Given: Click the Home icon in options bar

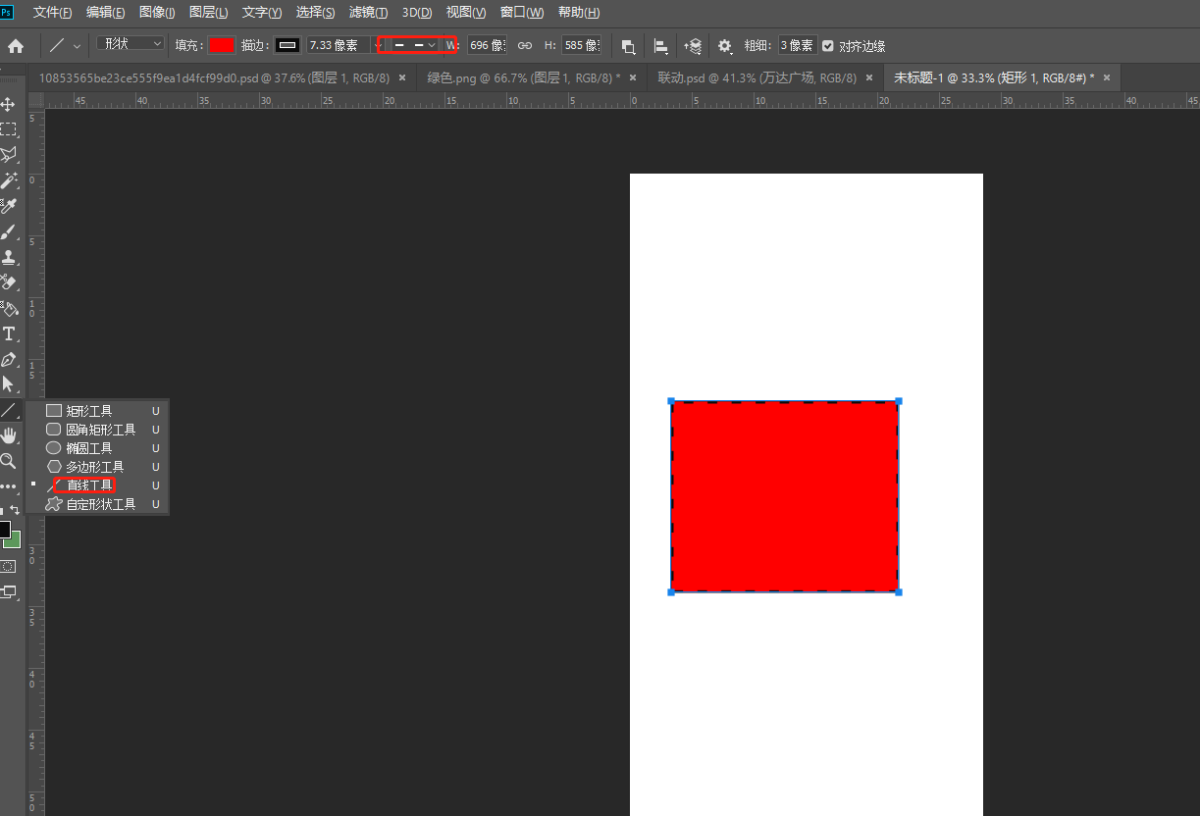Looking at the screenshot, I should click(16, 46).
